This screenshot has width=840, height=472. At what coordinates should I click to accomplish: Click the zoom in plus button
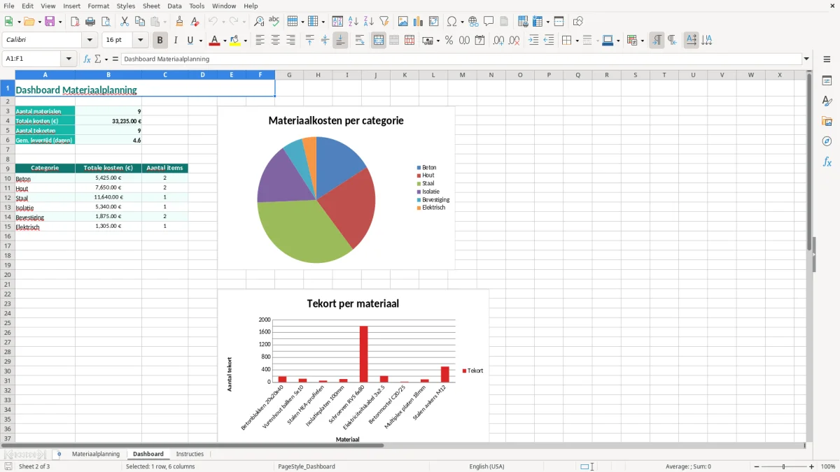click(x=812, y=466)
